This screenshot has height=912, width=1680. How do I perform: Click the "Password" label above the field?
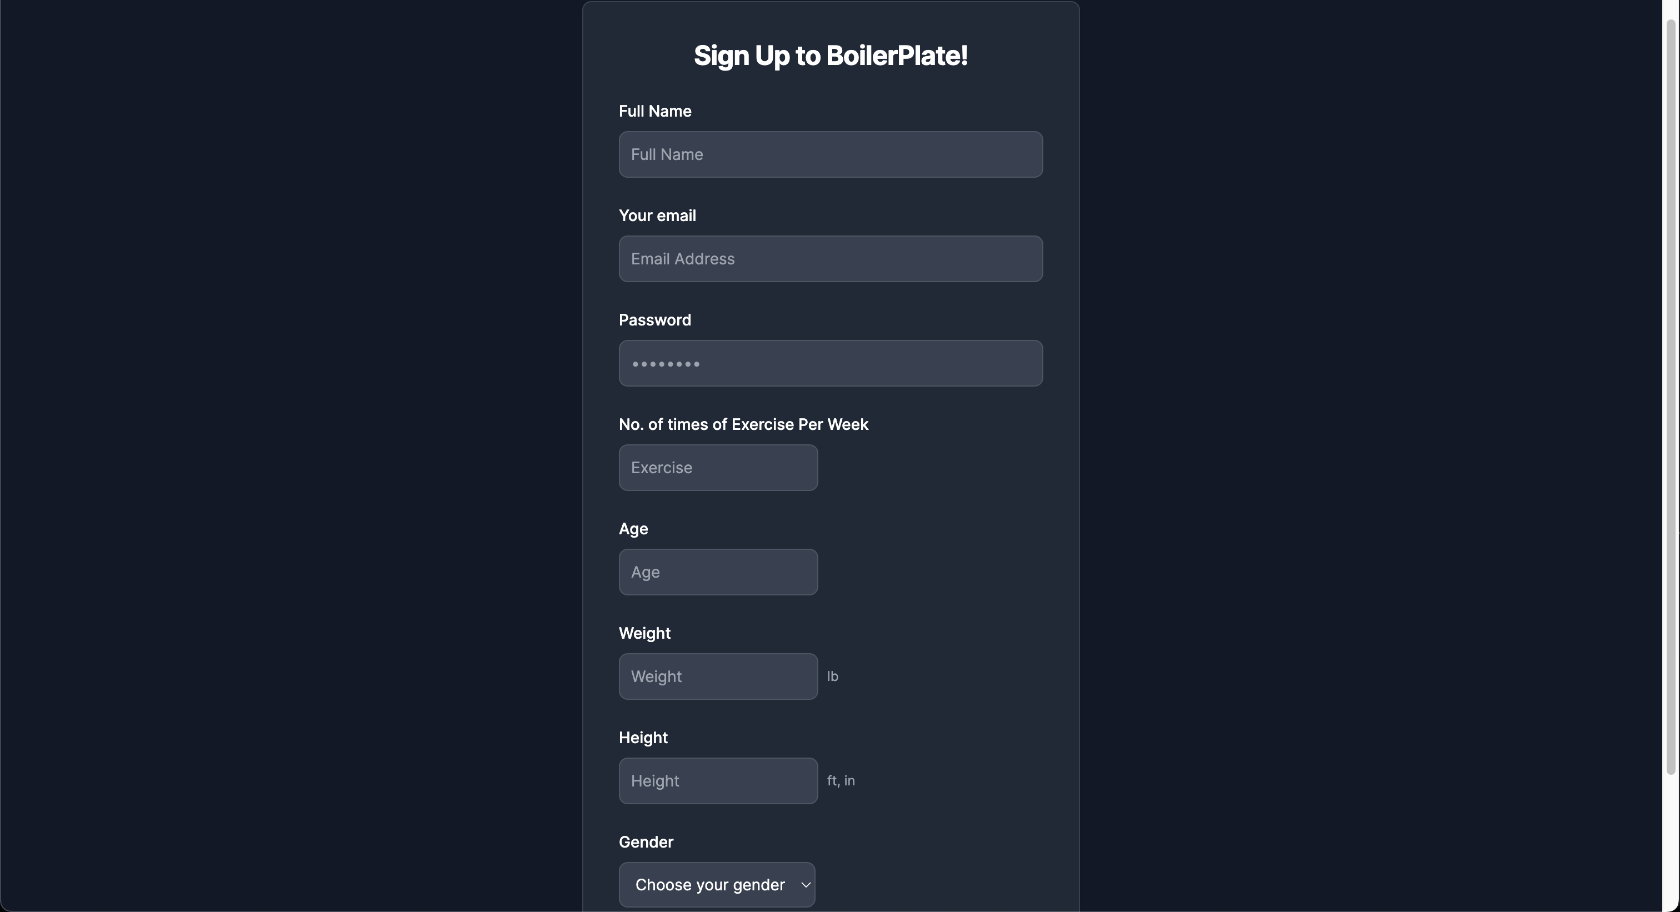tap(655, 320)
